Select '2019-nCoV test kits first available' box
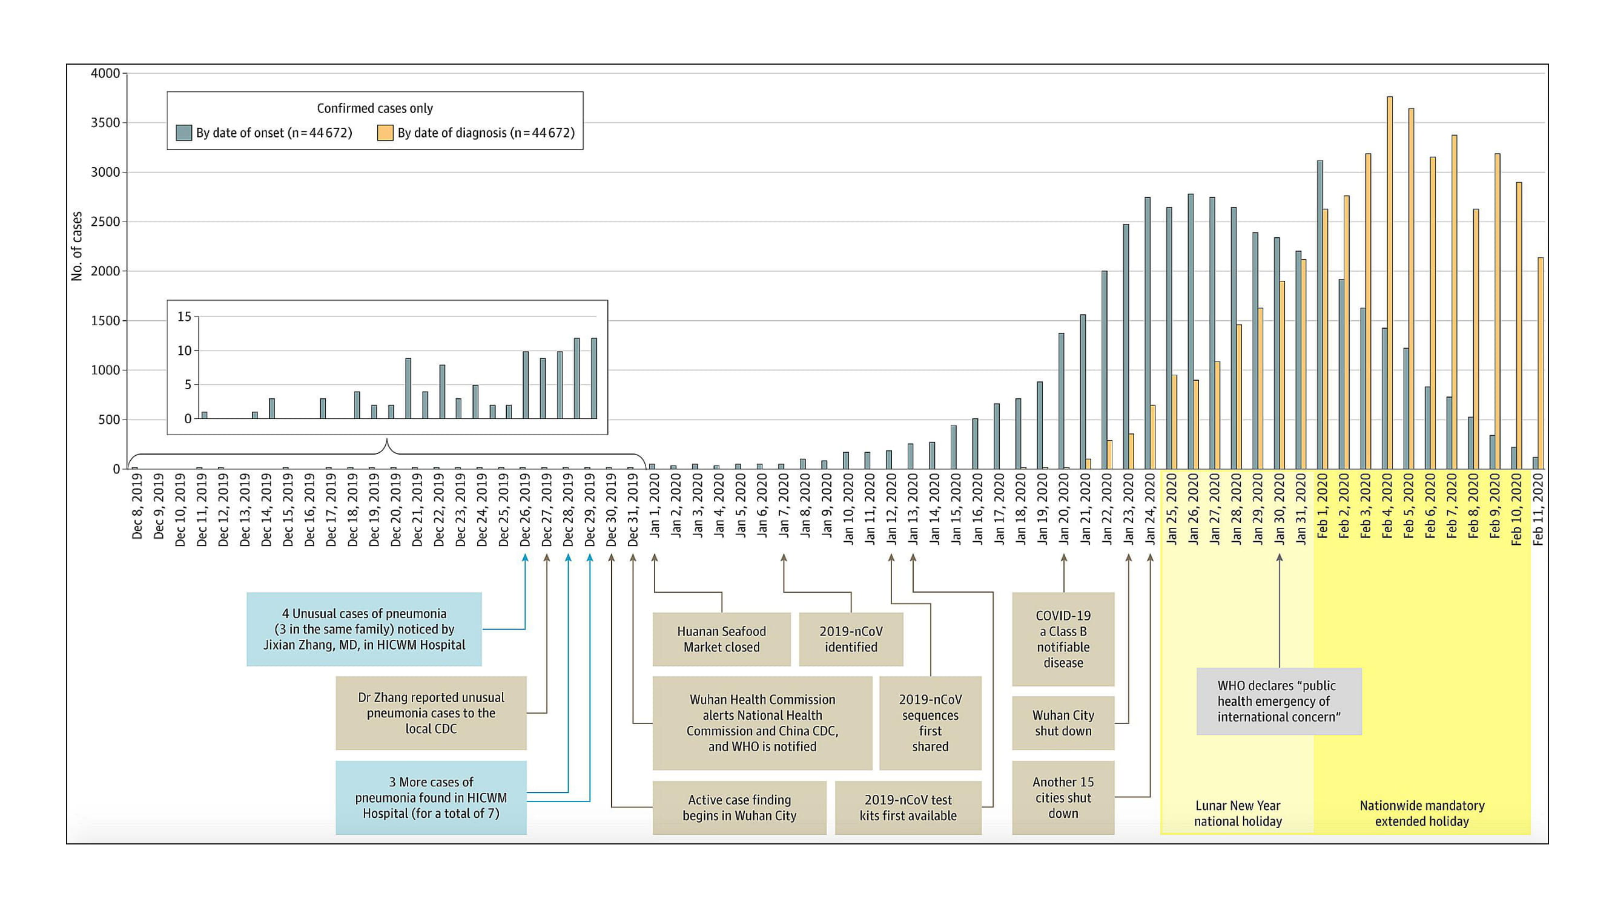 pyautogui.click(x=907, y=807)
